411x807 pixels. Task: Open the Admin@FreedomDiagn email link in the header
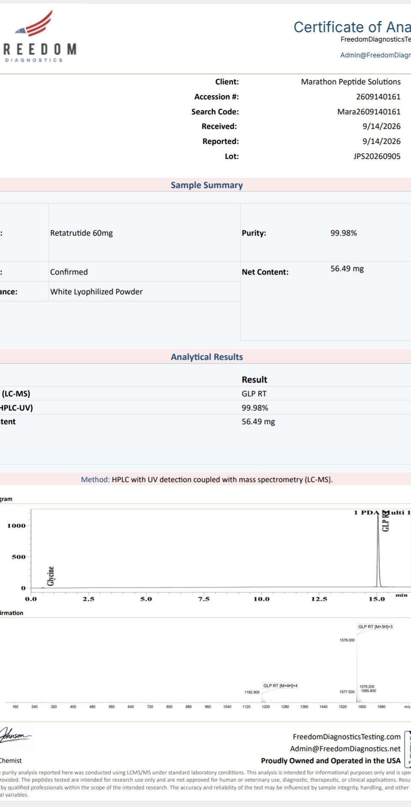(x=375, y=55)
